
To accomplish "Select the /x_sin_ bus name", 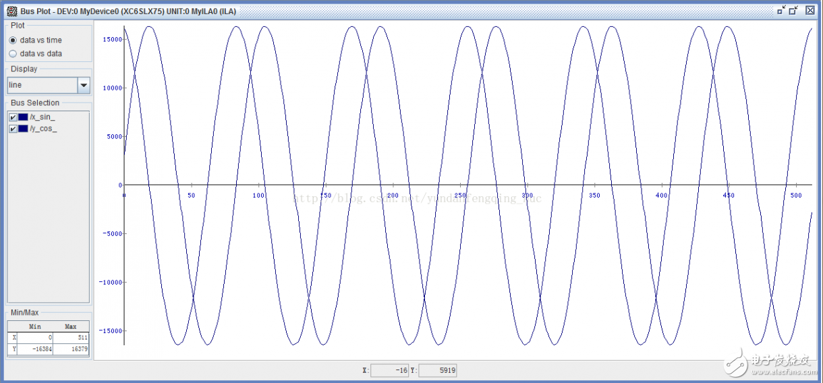I will click(42, 117).
